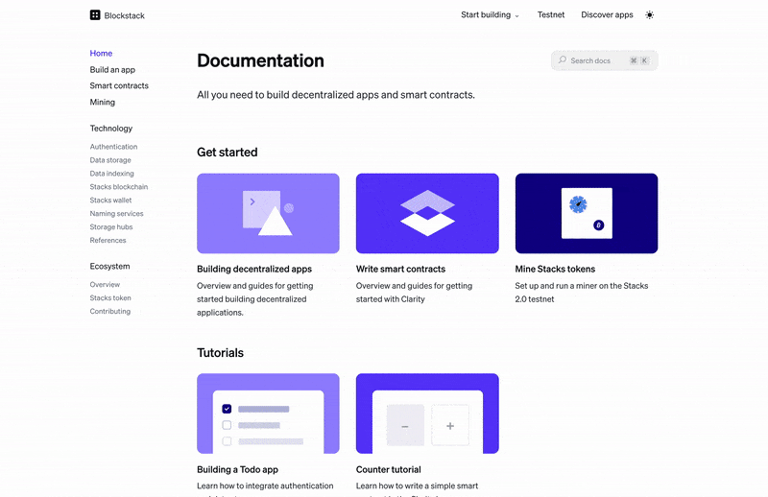Select Authentication under Technology
Viewport: 768px width, 497px height.
(x=113, y=147)
